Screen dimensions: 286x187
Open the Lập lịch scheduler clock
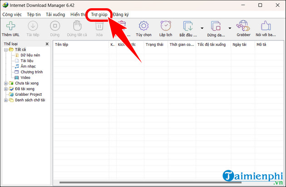click(166, 26)
